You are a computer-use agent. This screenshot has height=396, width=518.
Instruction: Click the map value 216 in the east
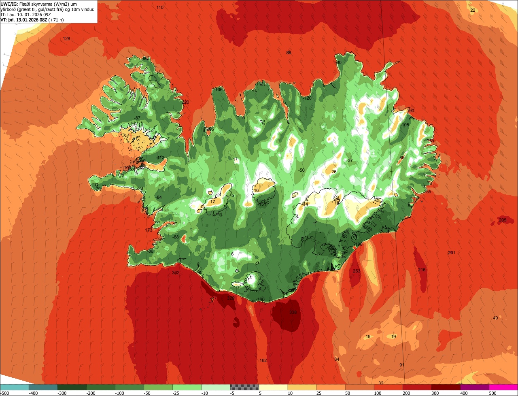[422, 270]
